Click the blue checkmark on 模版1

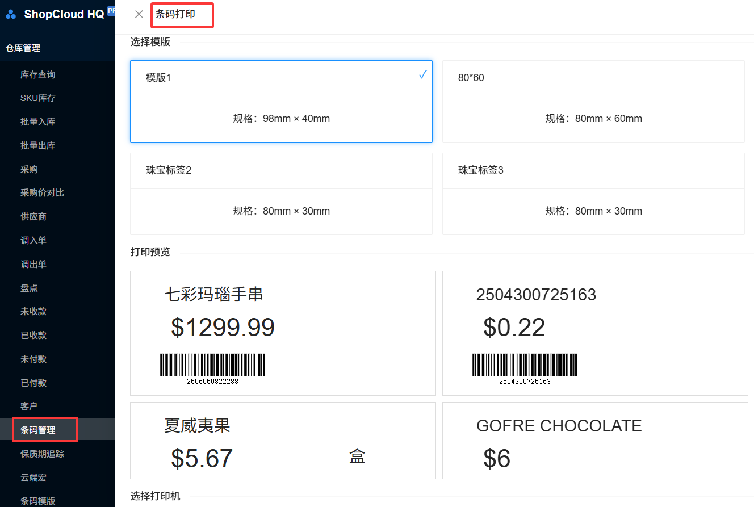(x=423, y=75)
